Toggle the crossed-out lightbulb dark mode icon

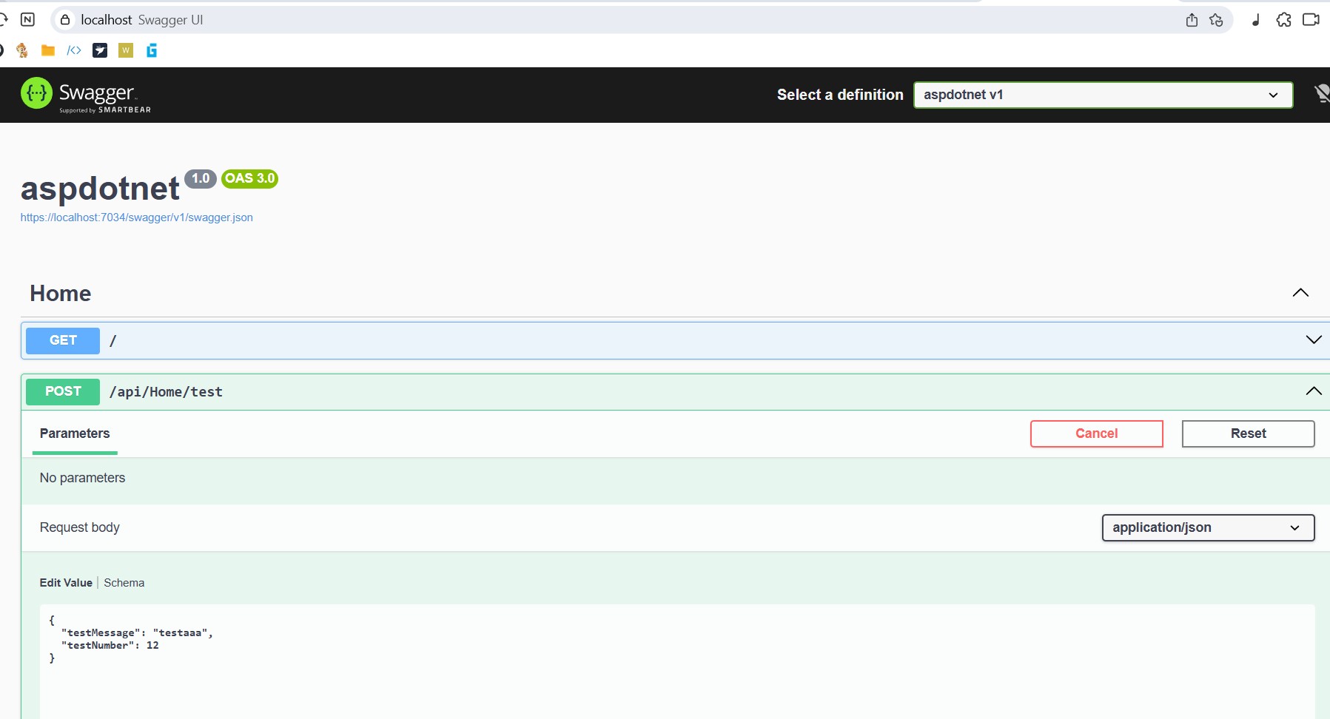(x=1321, y=94)
